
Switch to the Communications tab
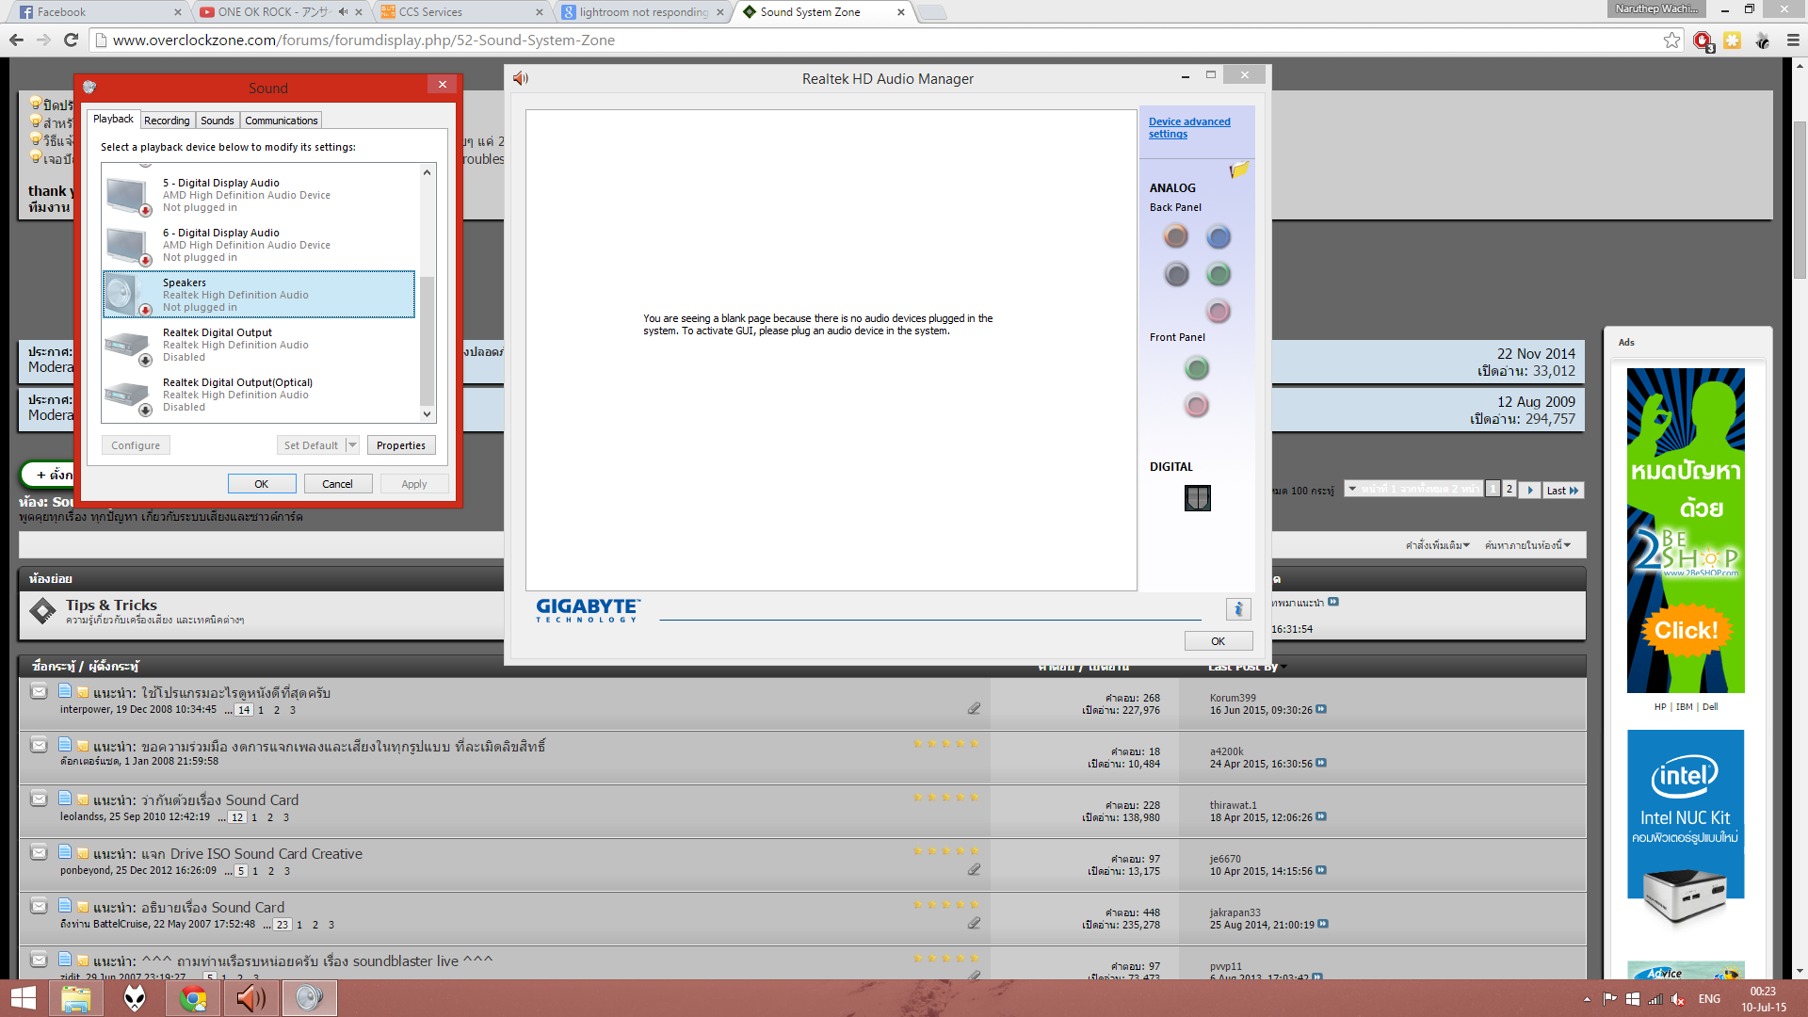tap(281, 121)
